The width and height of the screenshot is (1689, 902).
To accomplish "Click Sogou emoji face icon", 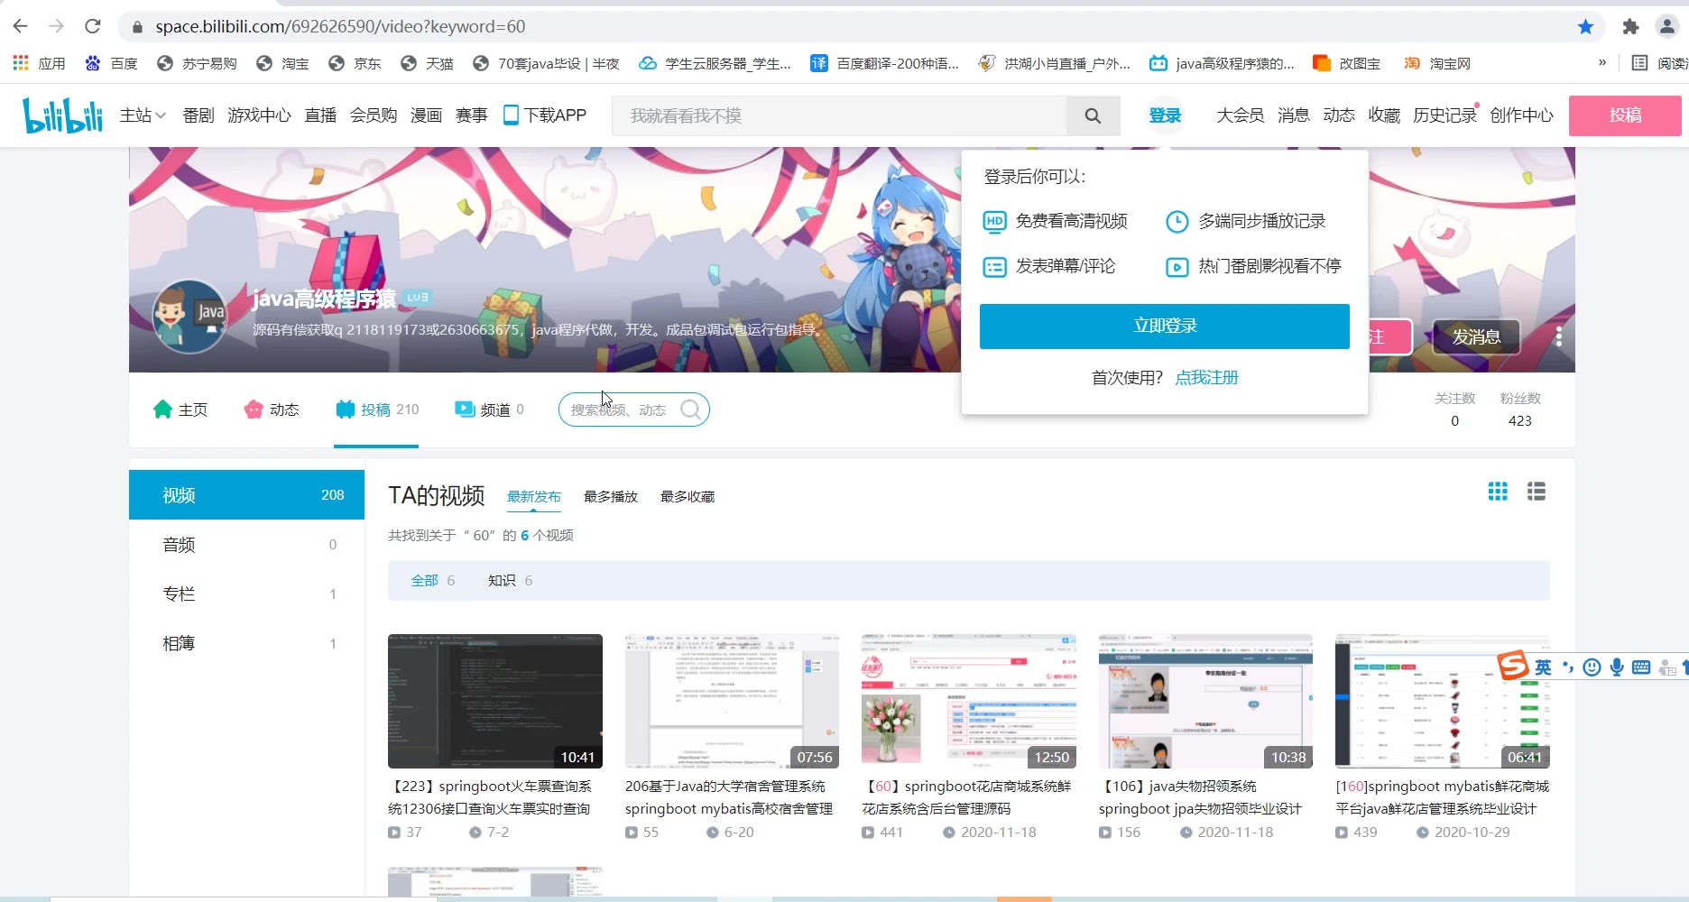I will click(x=1592, y=667).
